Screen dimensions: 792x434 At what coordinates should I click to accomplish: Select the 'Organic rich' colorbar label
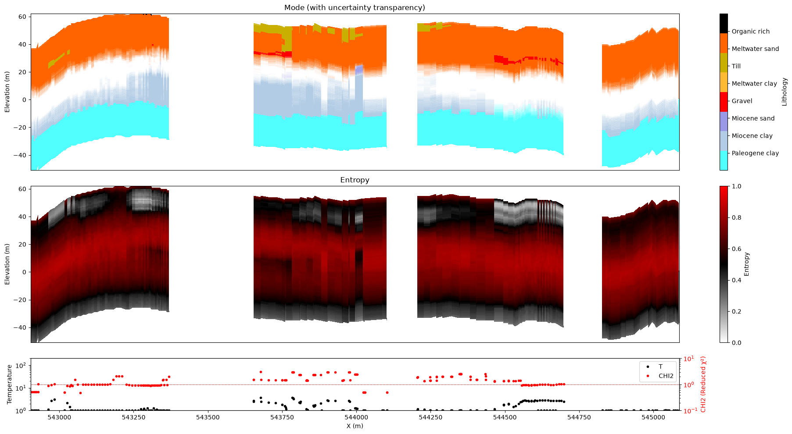point(750,31)
